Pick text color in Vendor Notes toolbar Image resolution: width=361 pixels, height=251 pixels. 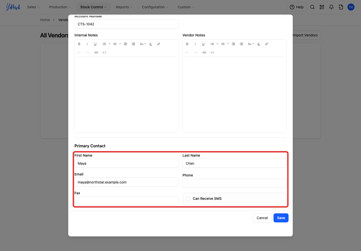pos(258,44)
